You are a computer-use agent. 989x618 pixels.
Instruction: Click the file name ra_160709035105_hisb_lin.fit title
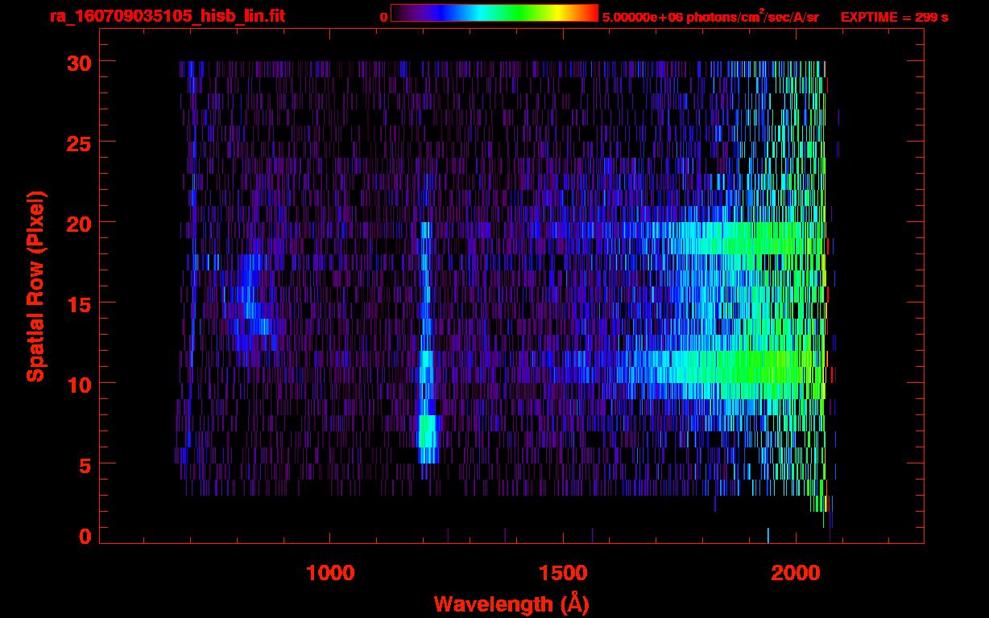point(167,16)
